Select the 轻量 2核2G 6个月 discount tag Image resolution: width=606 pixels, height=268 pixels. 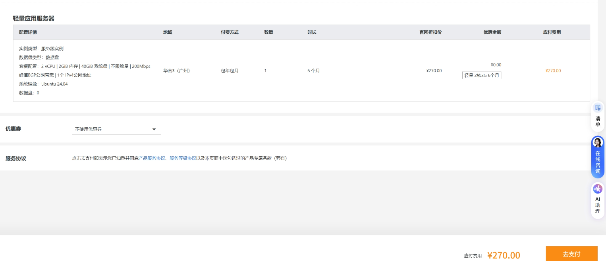pyautogui.click(x=481, y=75)
